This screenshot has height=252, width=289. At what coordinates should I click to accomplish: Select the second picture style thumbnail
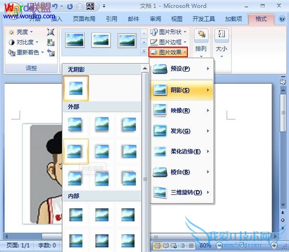[101, 40]
